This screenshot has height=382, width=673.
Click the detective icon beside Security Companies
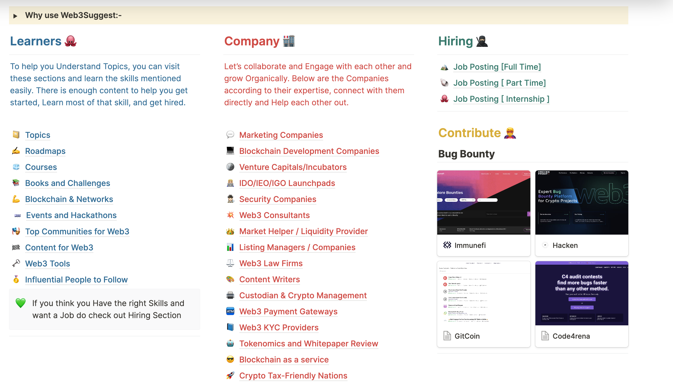230,199
